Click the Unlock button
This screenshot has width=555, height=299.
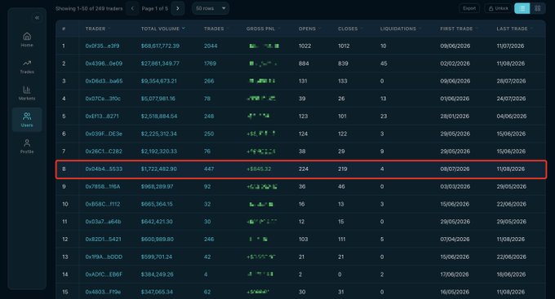[498, 8]
